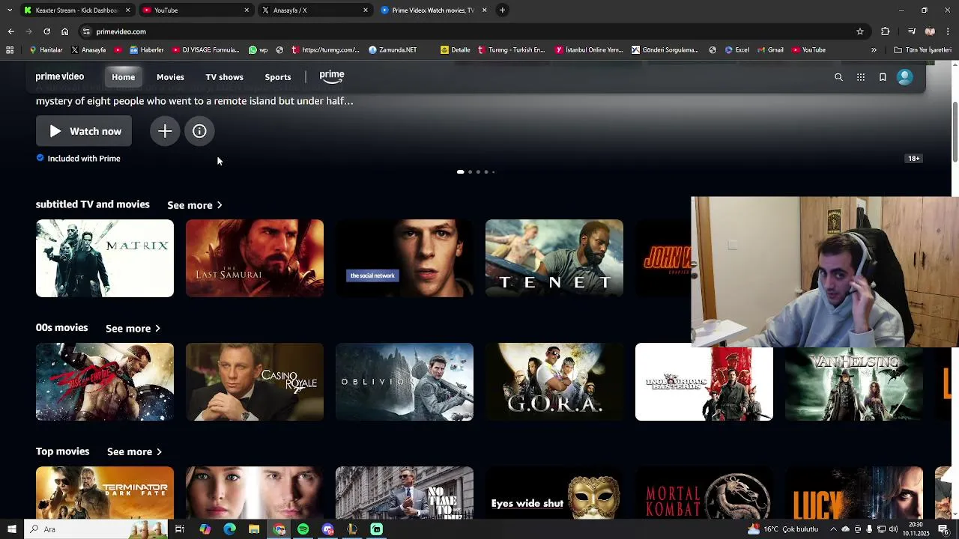Open the Haberler bookmark
Image resolution: width=959 pixels, height=539 pixels.
147,50
